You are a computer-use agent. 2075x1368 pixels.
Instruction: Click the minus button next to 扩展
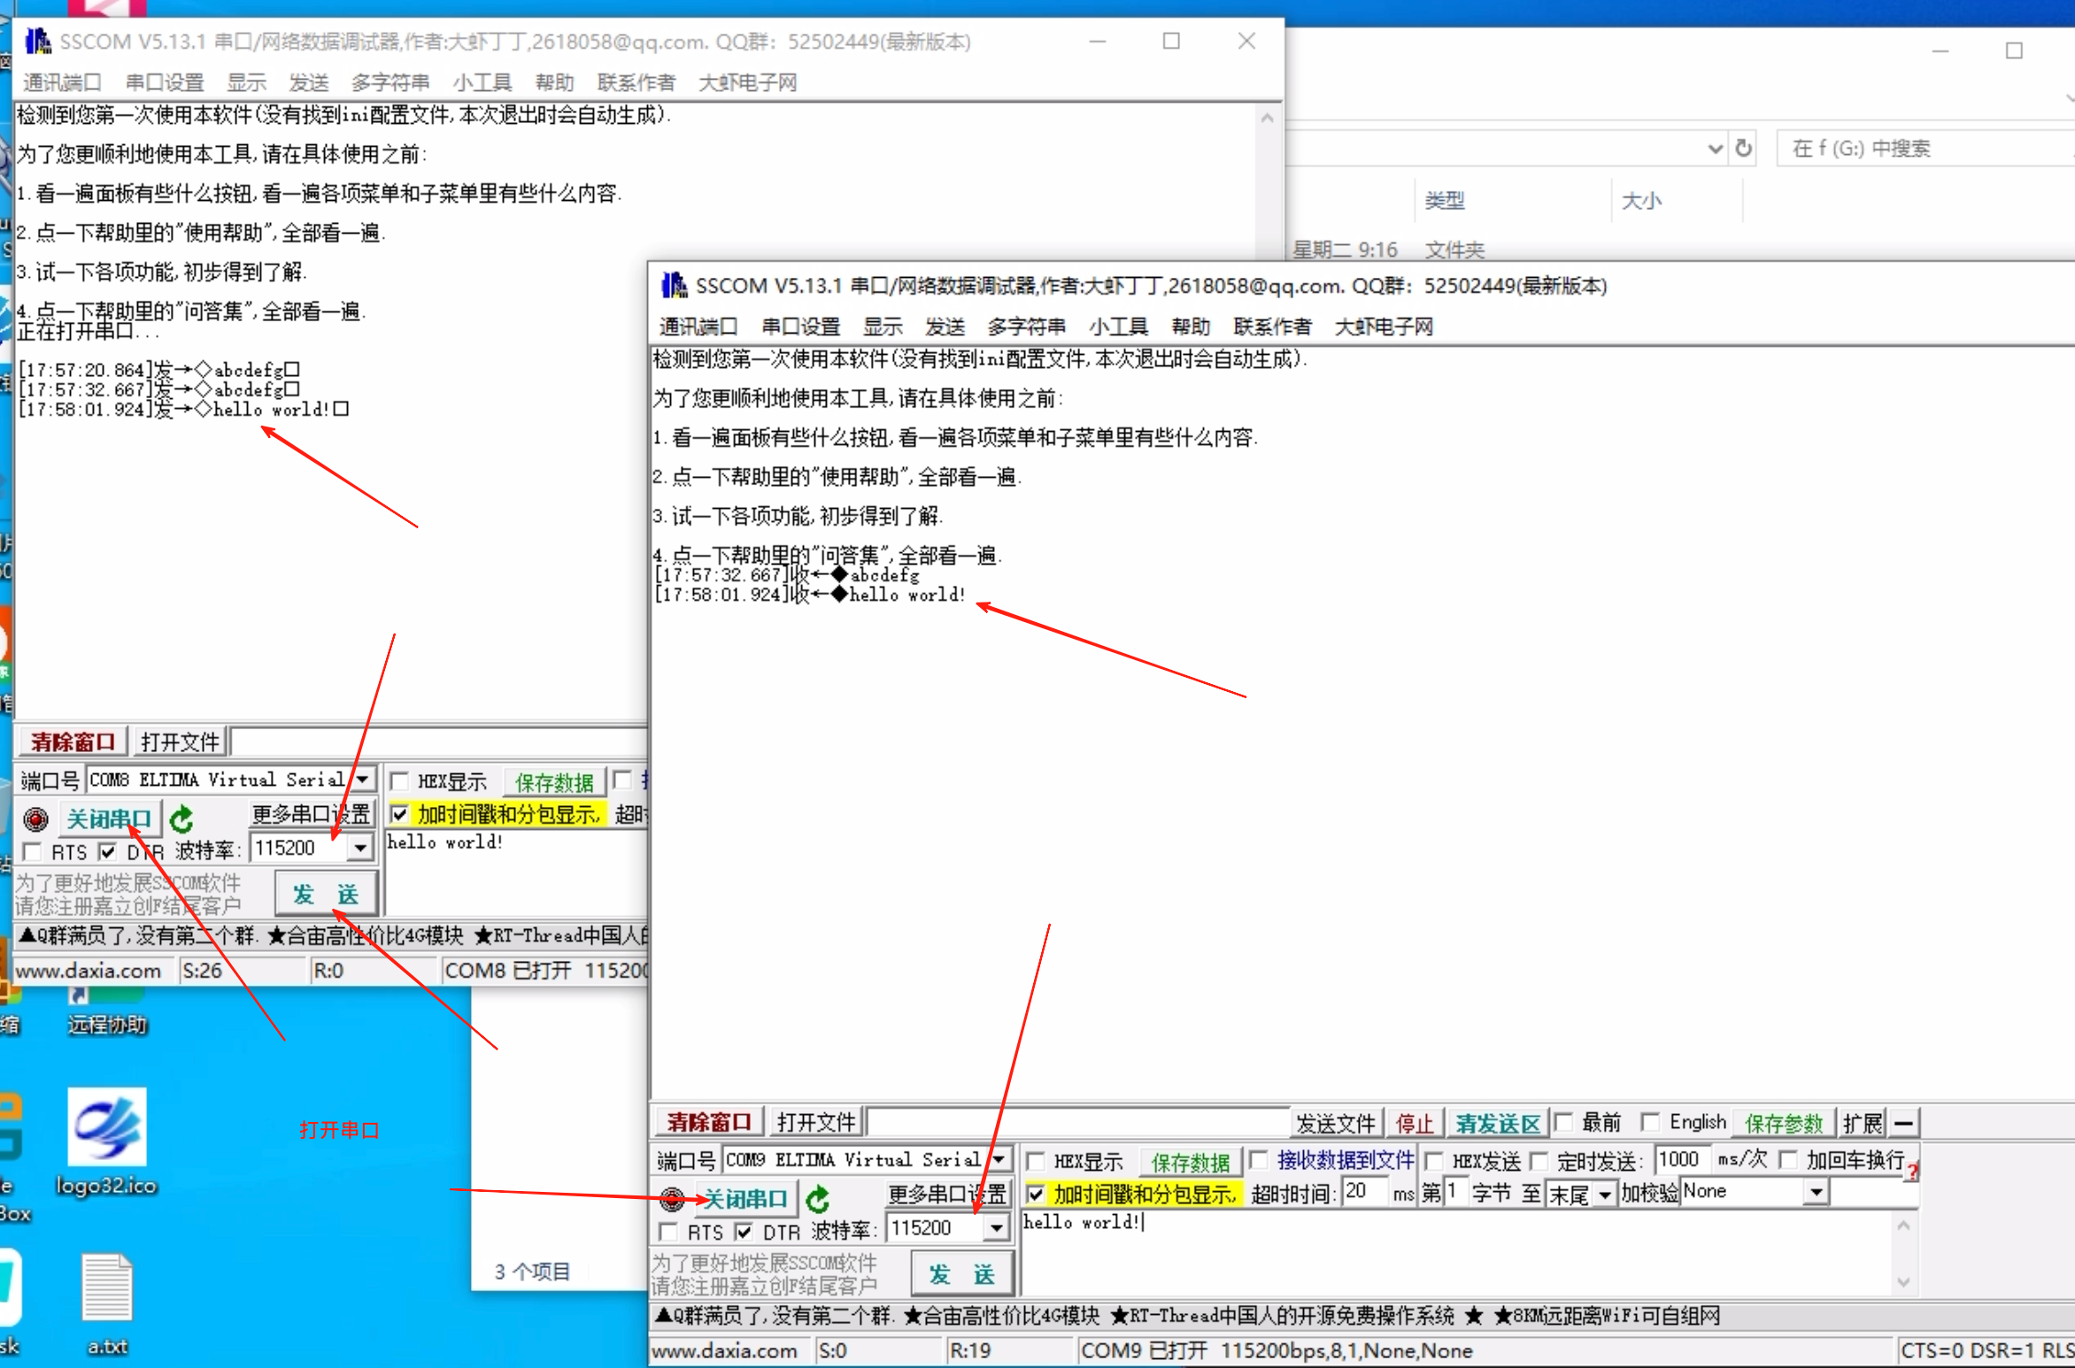(1905, 1123)
